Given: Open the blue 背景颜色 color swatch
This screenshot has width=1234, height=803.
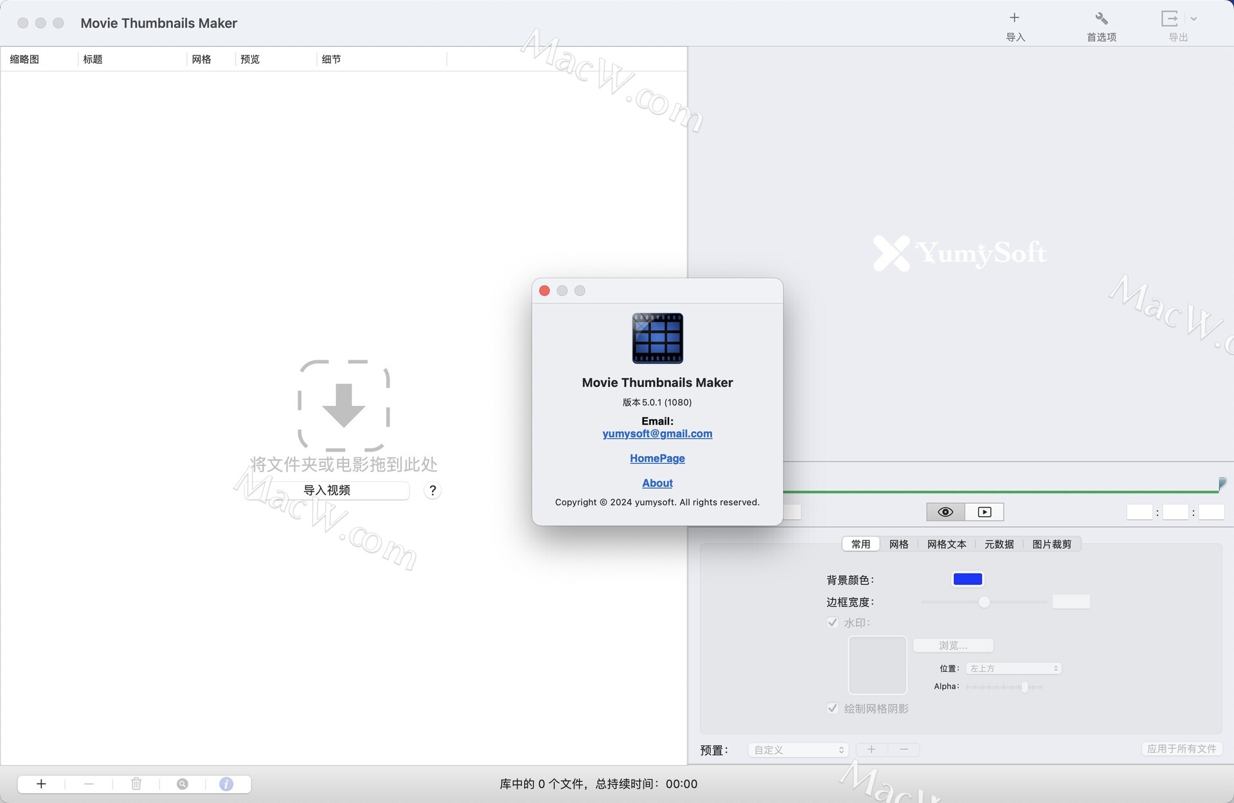Looking at the screenshot, I should pyautogui.click(x=967, y=579).
